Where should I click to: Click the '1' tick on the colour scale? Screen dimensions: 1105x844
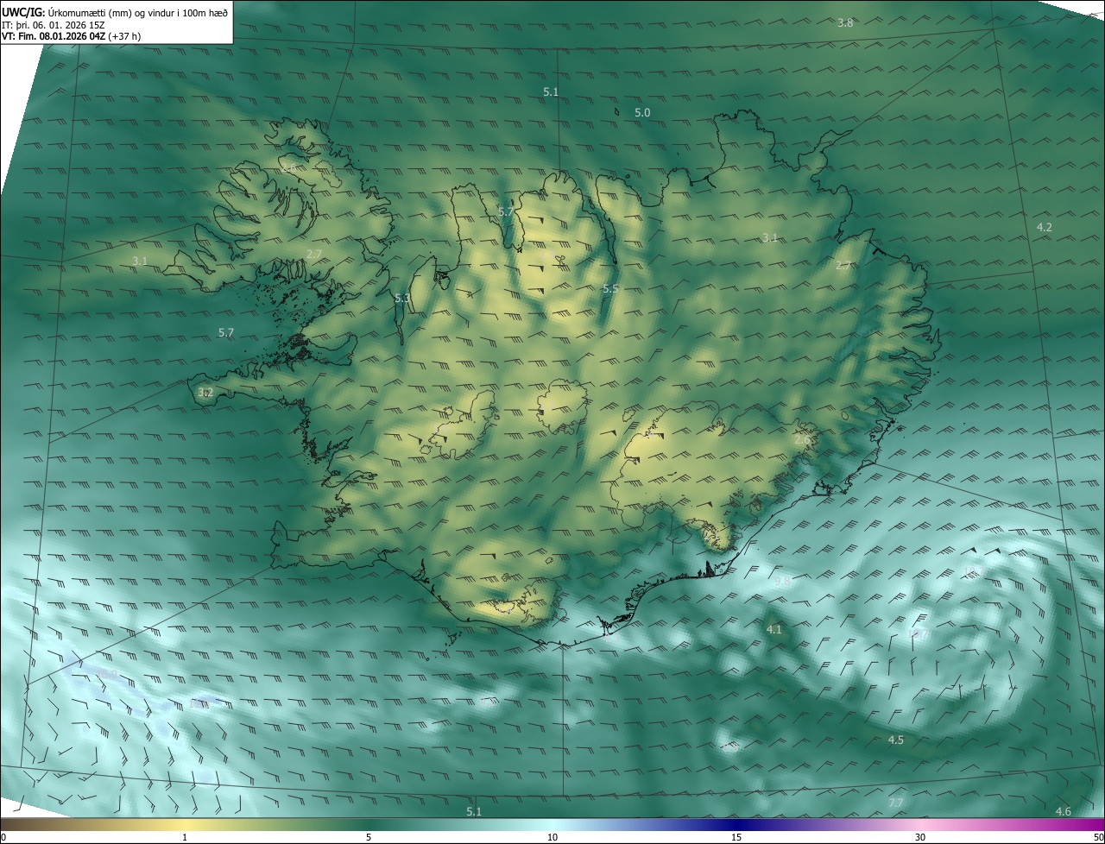185,837
